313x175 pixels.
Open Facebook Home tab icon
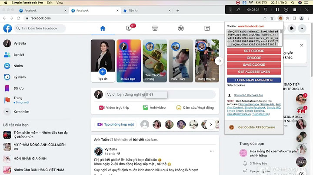(x=103, y=29)
